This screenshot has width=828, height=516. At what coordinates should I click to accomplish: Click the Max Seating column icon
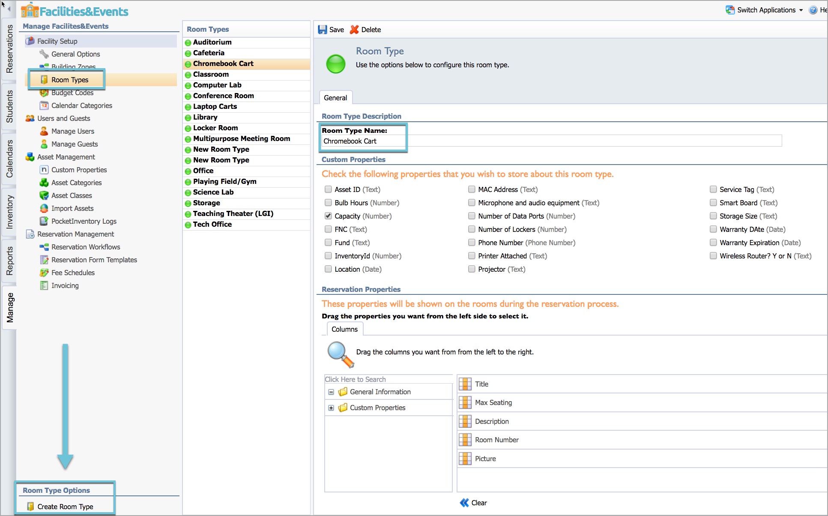pyautogui.click(x=465, y=402)
